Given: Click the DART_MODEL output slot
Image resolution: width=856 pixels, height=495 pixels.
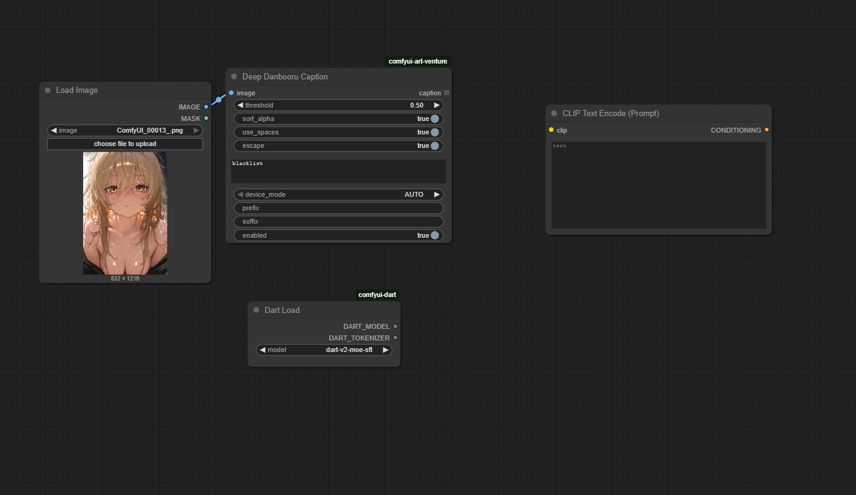Looking at the screenshot, I should pyautogui.click(x=396, y=326).
